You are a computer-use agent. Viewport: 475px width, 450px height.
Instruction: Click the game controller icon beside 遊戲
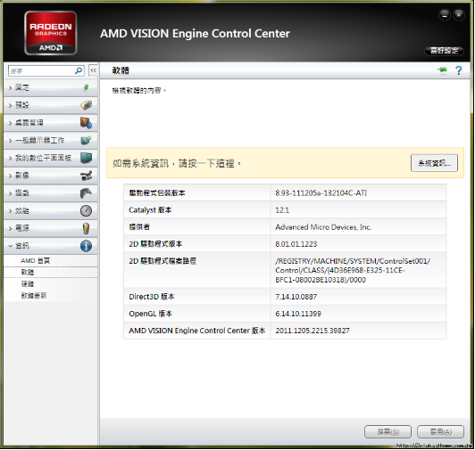click(87, 193)
